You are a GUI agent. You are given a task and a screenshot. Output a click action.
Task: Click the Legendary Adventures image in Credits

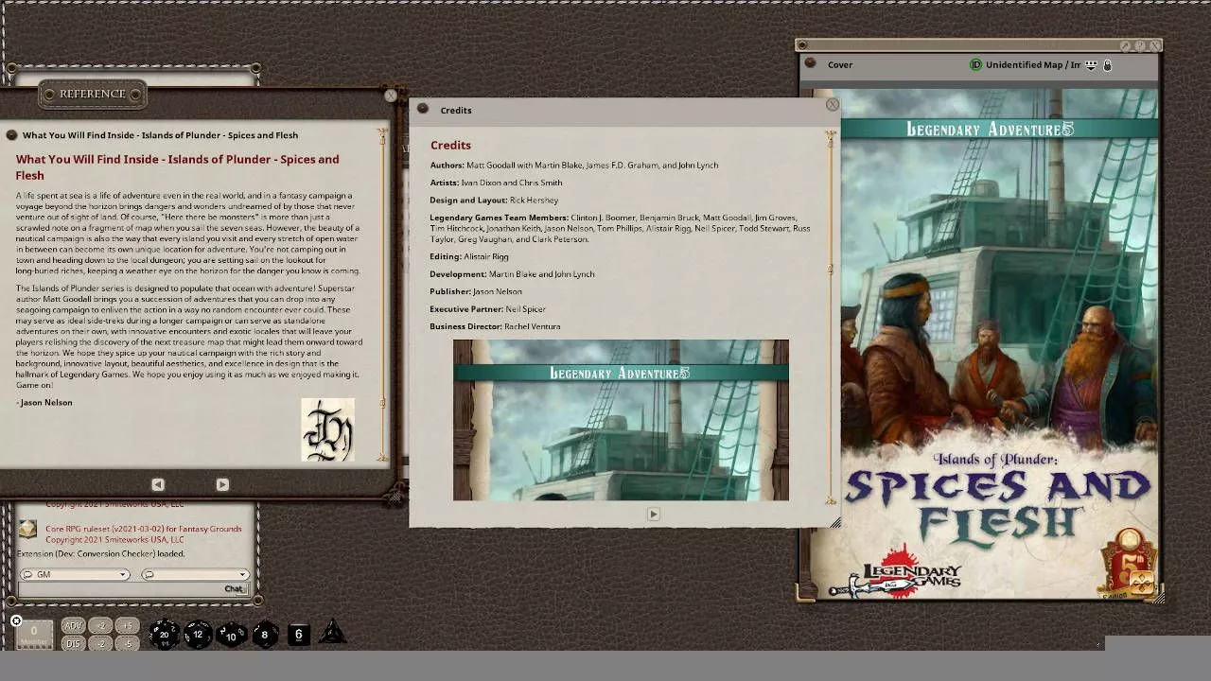621,420
